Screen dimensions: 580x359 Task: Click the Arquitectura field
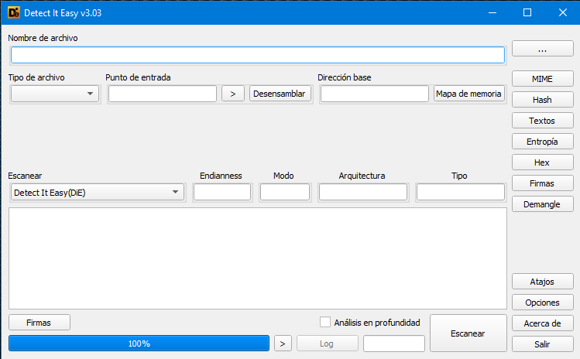click(363, 192)
